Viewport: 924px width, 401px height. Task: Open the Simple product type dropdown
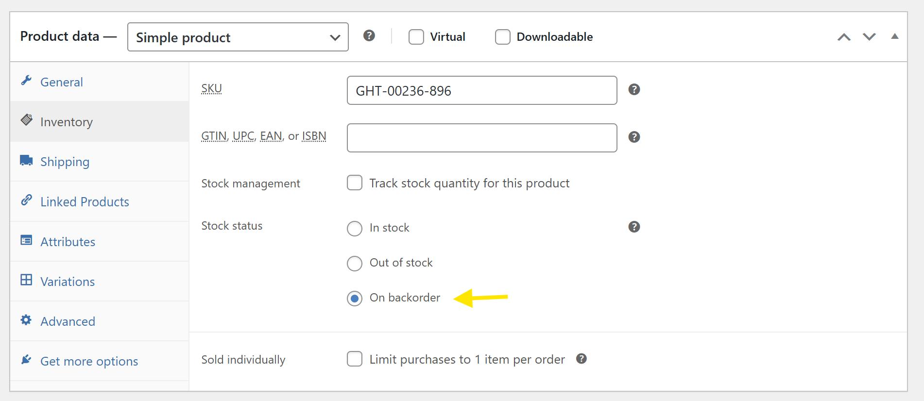coord(238,37)
